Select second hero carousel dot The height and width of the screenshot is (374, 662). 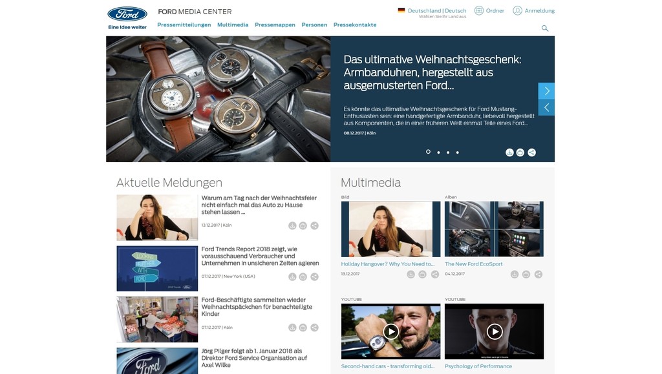point(439,152)
